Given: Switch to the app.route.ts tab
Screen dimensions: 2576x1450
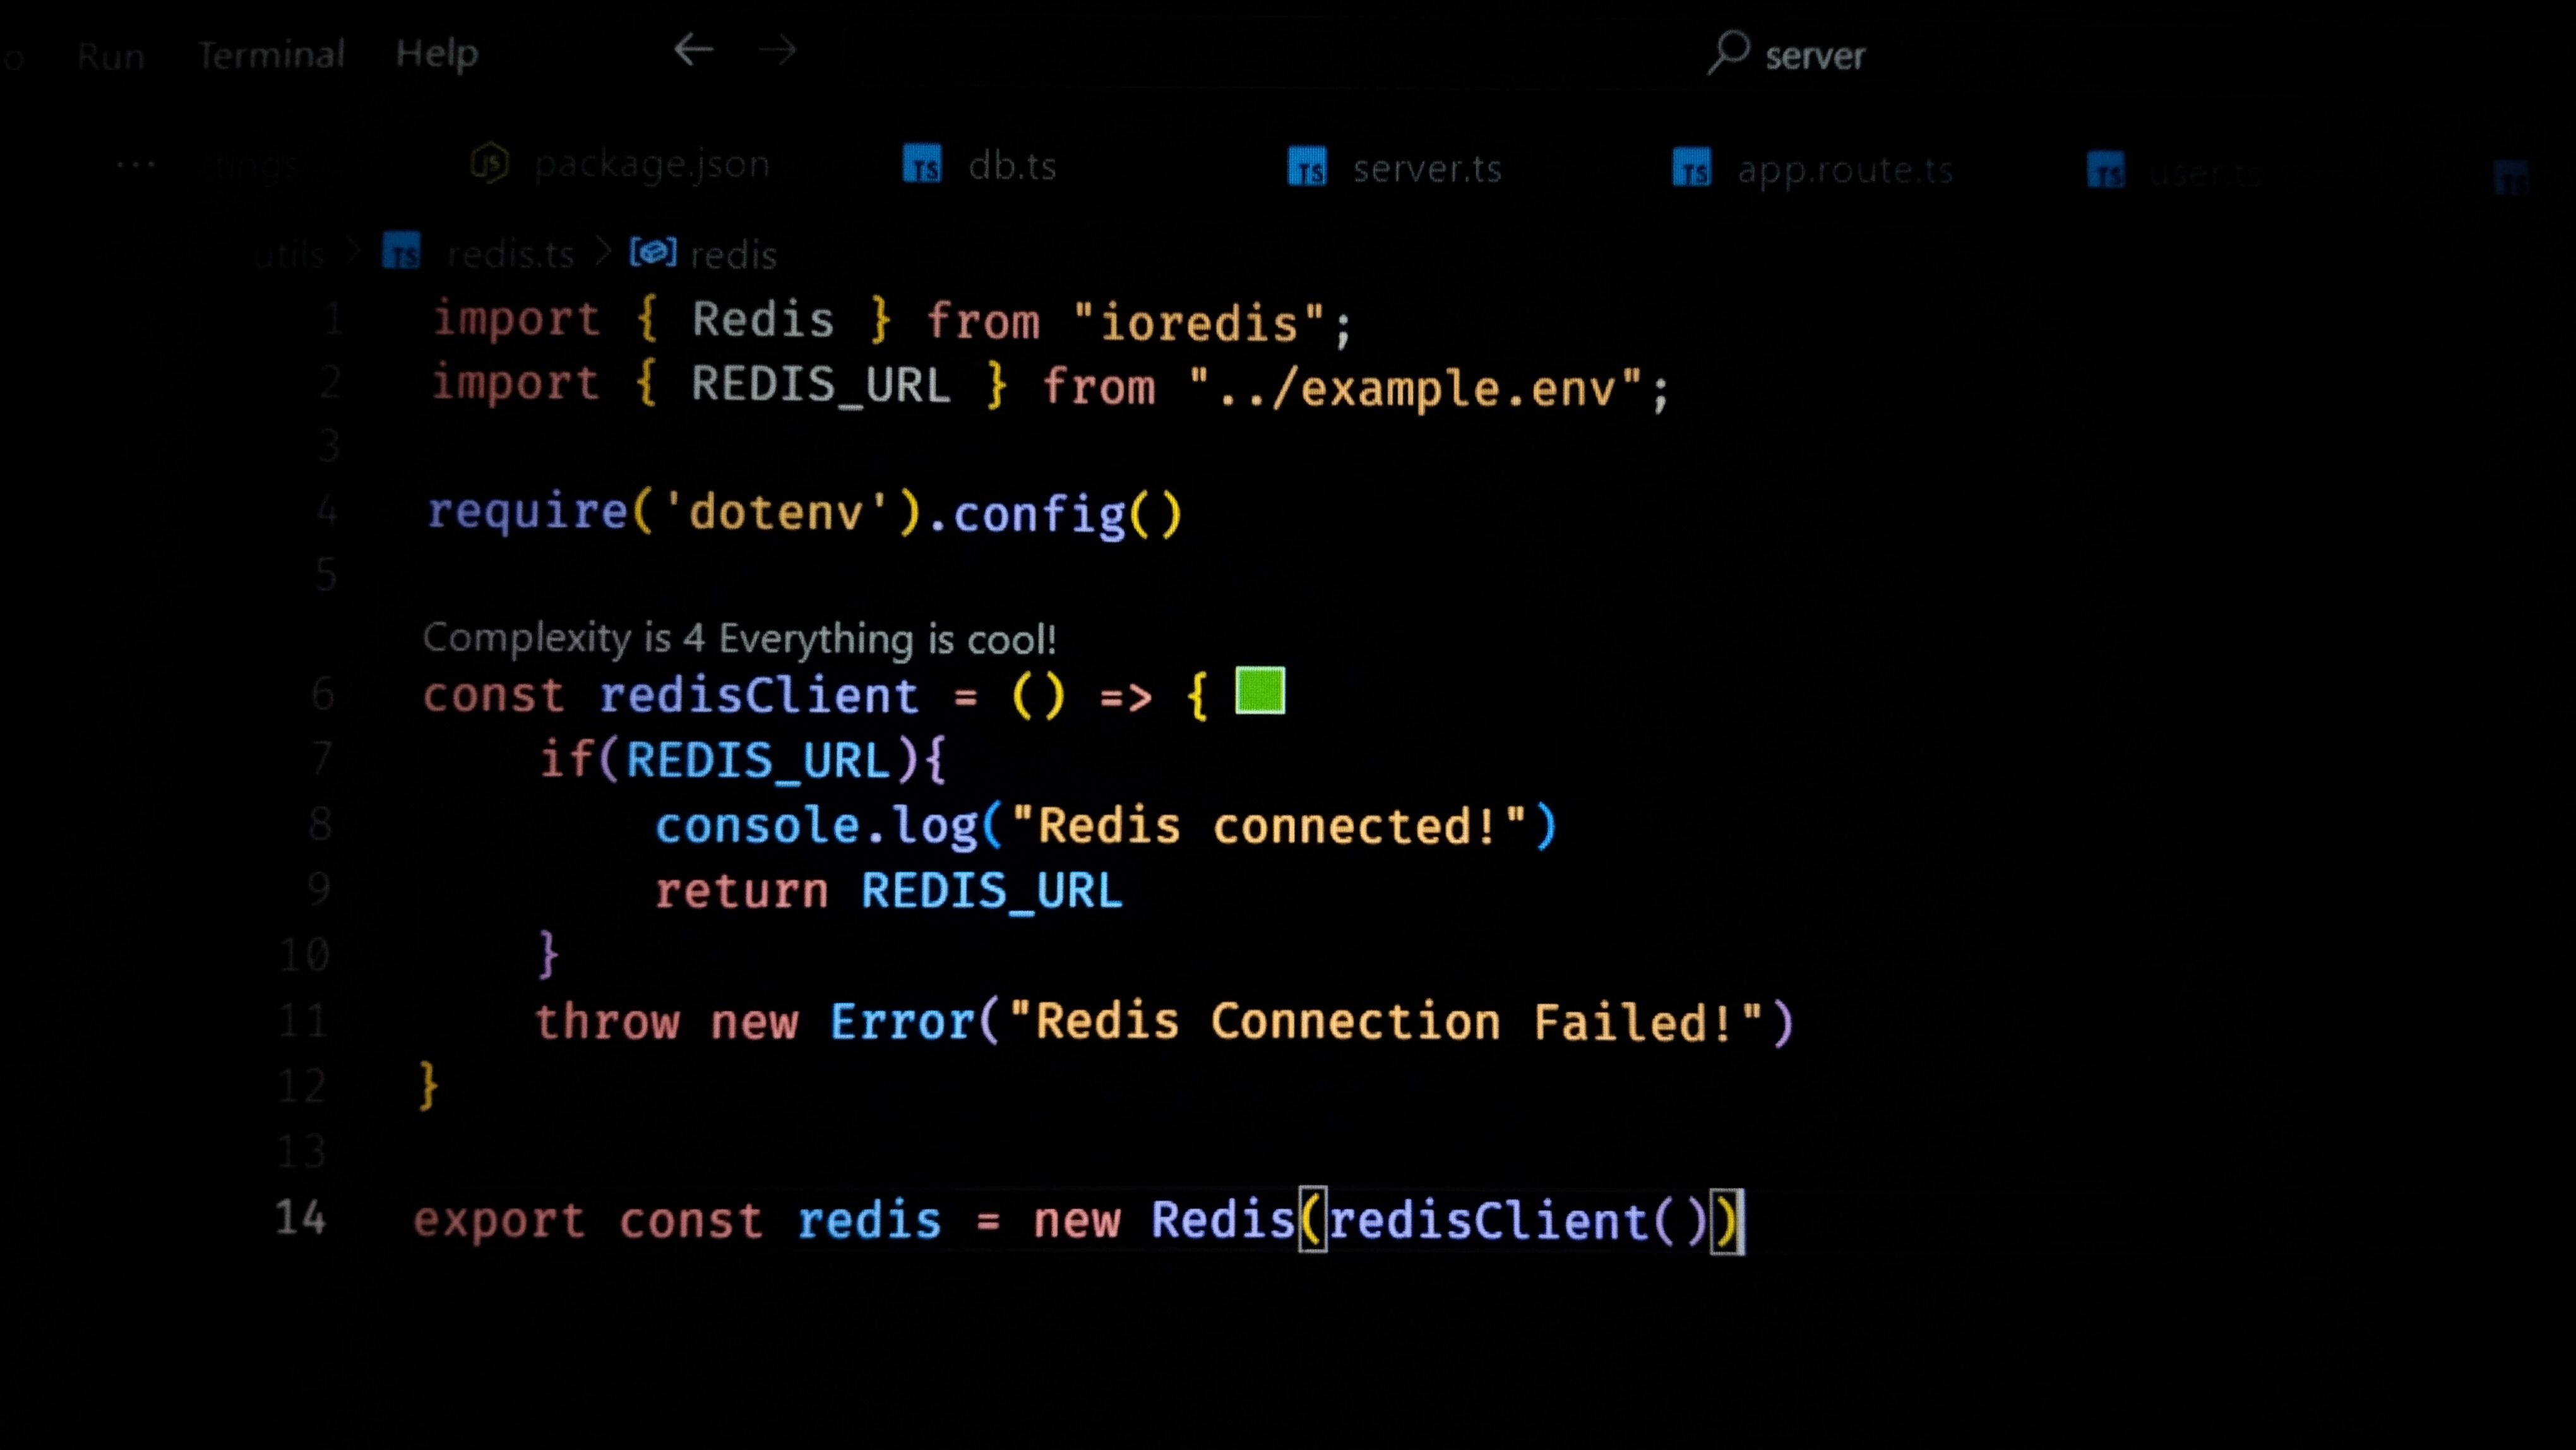Looking at the screenshot, I should click(1844, 171).
